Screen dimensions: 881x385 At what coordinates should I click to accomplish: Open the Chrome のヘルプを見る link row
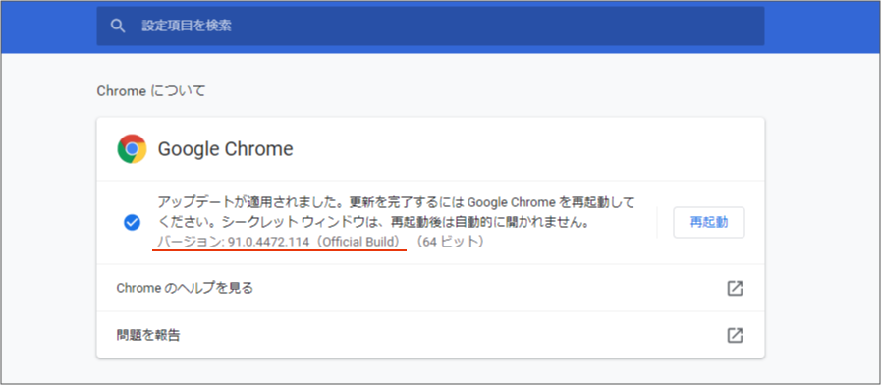[x=430, y=289]
